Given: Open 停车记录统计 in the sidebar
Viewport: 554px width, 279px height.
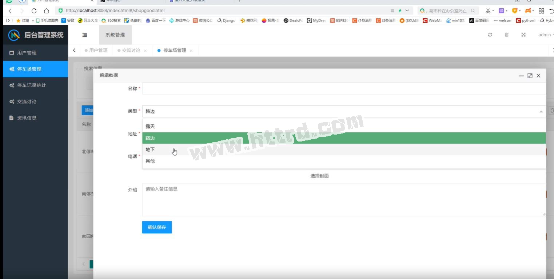Looking at the screenshot, I should point(35,85).
